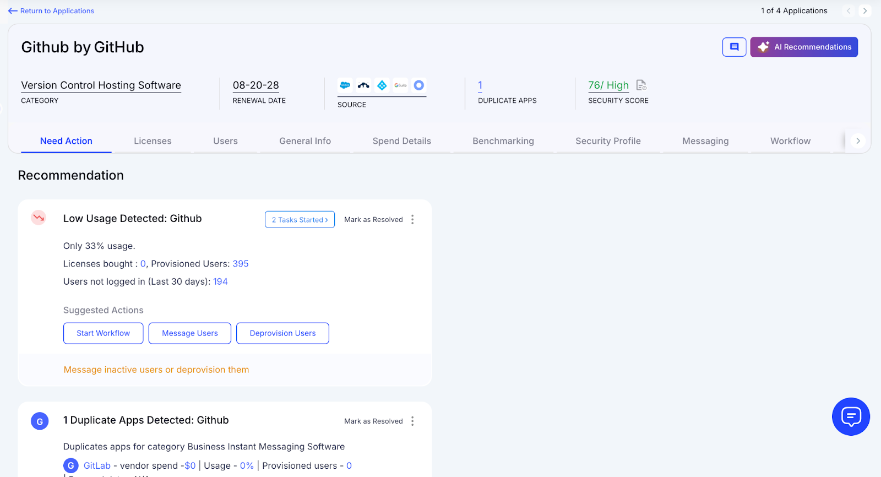Open options menu for Low Usage Detected card

pos(412,219)
